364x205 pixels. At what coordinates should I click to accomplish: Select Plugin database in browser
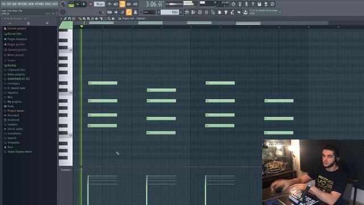click(17, 39)
